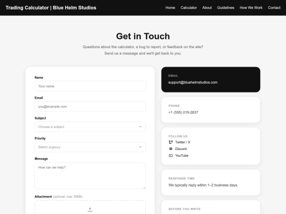
Task: Open the Calculator nav item
Action: pos(189,7)
